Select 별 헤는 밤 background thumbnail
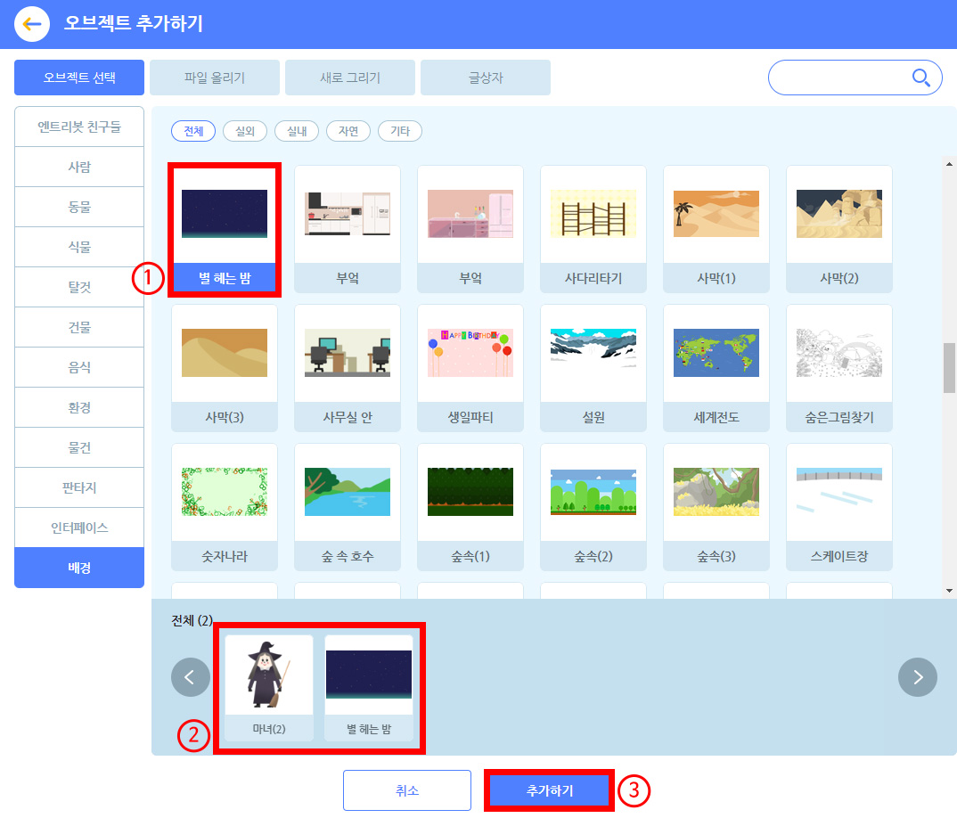Image resolution: width=957 pixels, height=818 pixels. 225,230
